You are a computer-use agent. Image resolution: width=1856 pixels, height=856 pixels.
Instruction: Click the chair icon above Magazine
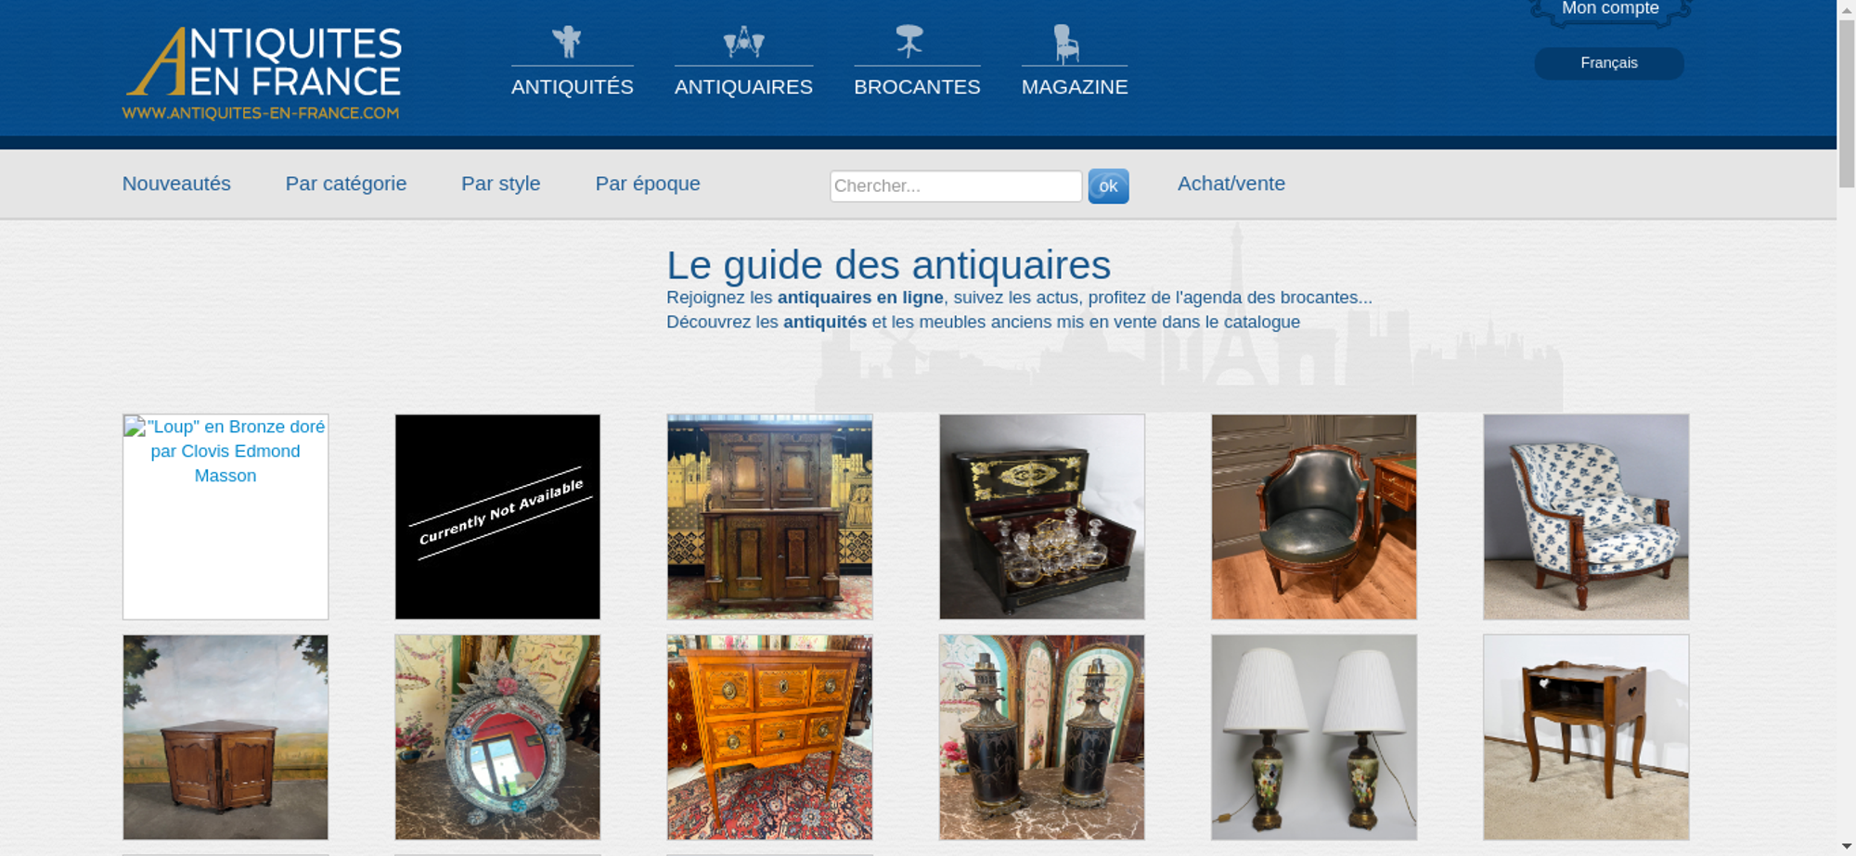point(1066,44)
